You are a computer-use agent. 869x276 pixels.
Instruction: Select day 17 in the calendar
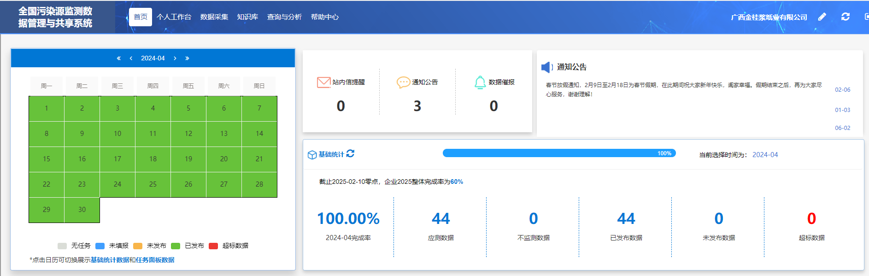tap(117, 159)
